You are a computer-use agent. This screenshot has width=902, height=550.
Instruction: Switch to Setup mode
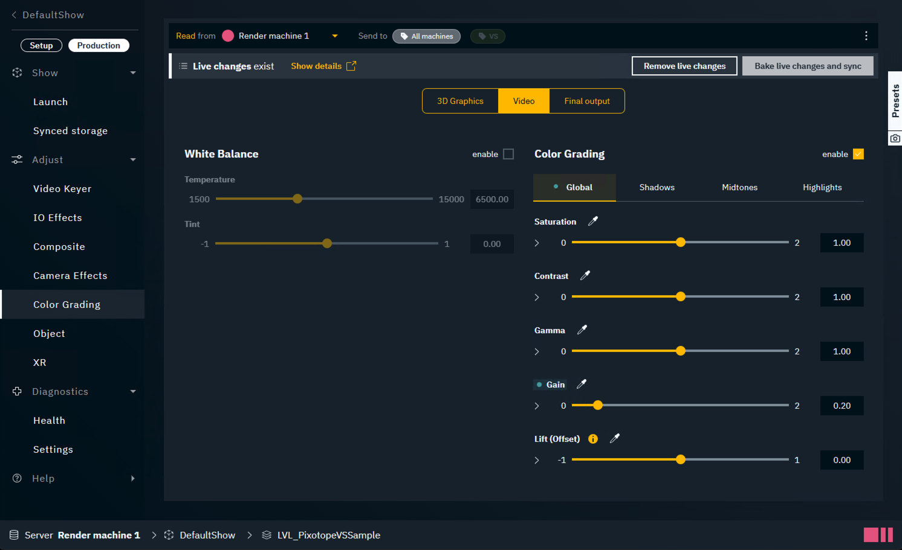[41, 46]
